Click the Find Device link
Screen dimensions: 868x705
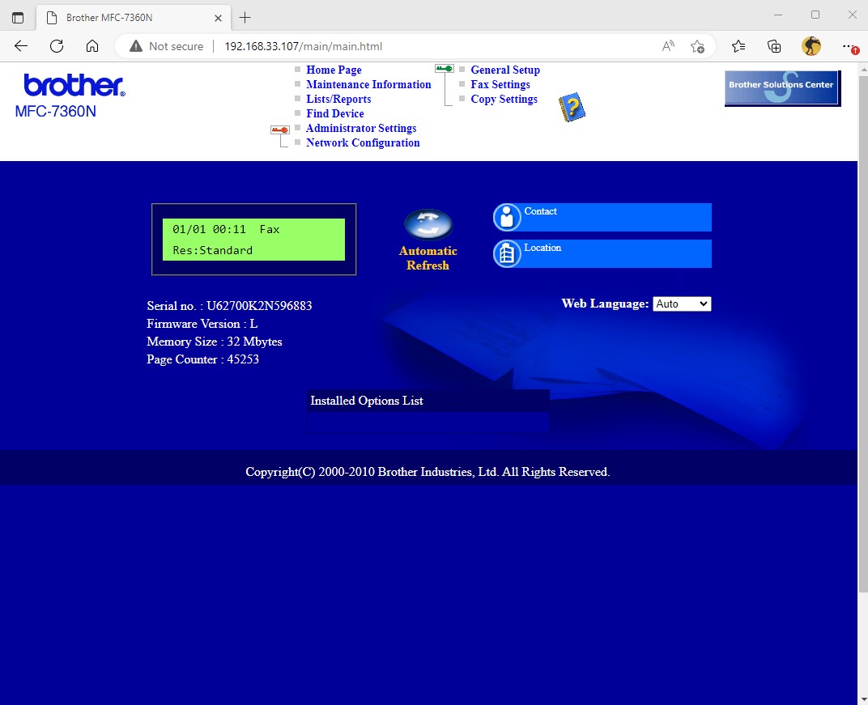click(335, 113)
